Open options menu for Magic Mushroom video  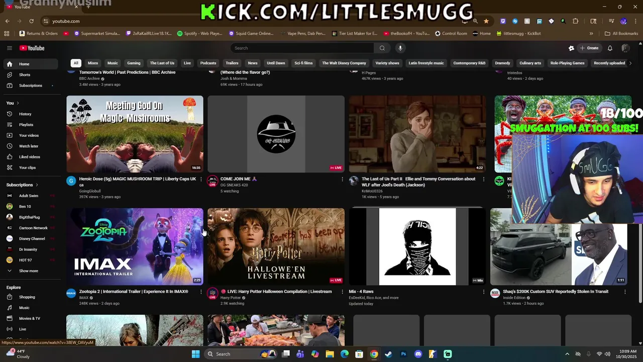[x=201, y=179]
